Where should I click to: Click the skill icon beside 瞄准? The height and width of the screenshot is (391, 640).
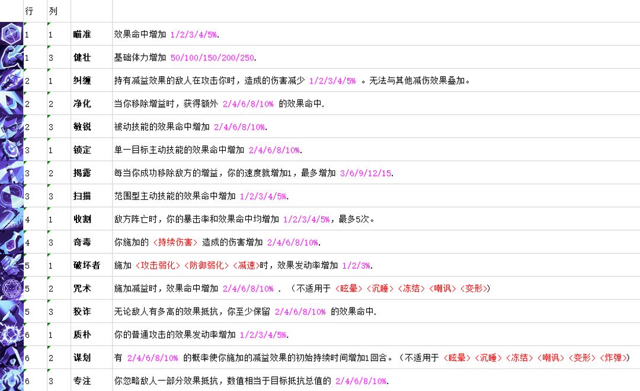(x=11, y=34)
